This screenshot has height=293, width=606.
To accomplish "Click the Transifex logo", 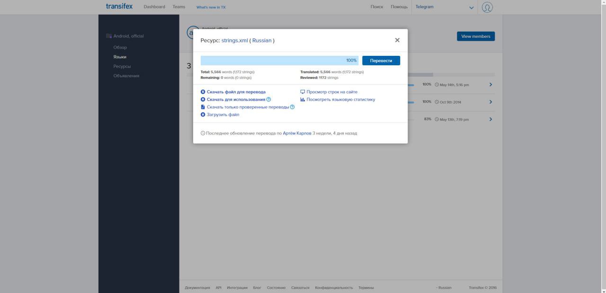I will click(119, 7).
